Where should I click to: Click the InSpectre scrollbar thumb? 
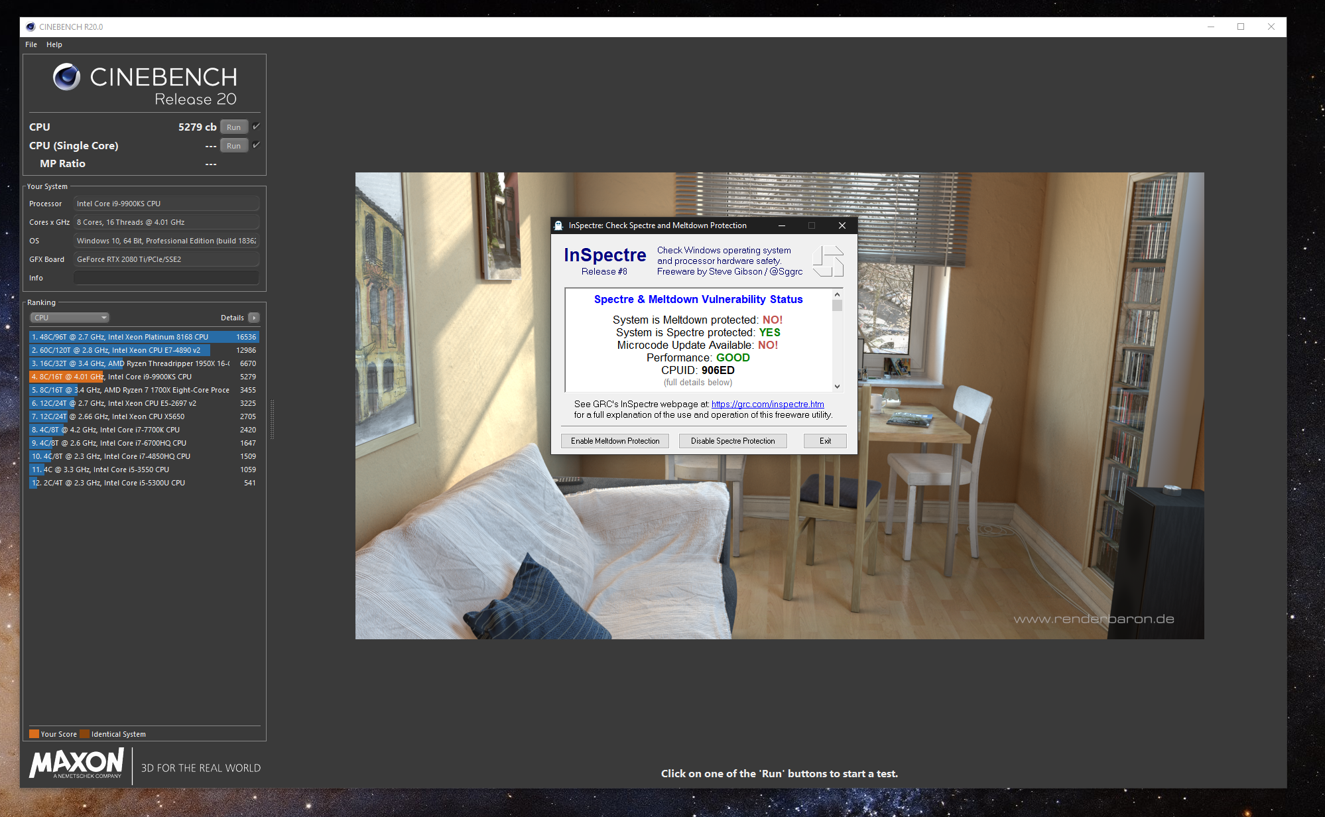tap(837, 305)
